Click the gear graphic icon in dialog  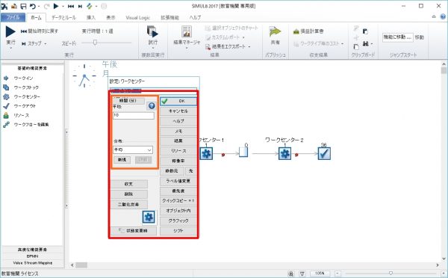149,217
